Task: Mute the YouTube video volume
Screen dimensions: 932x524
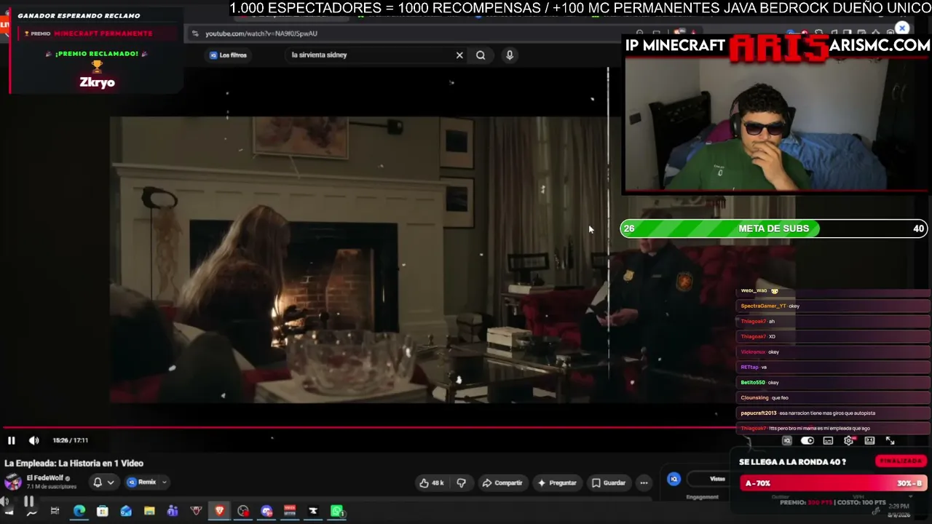Action: coord(33,440)
